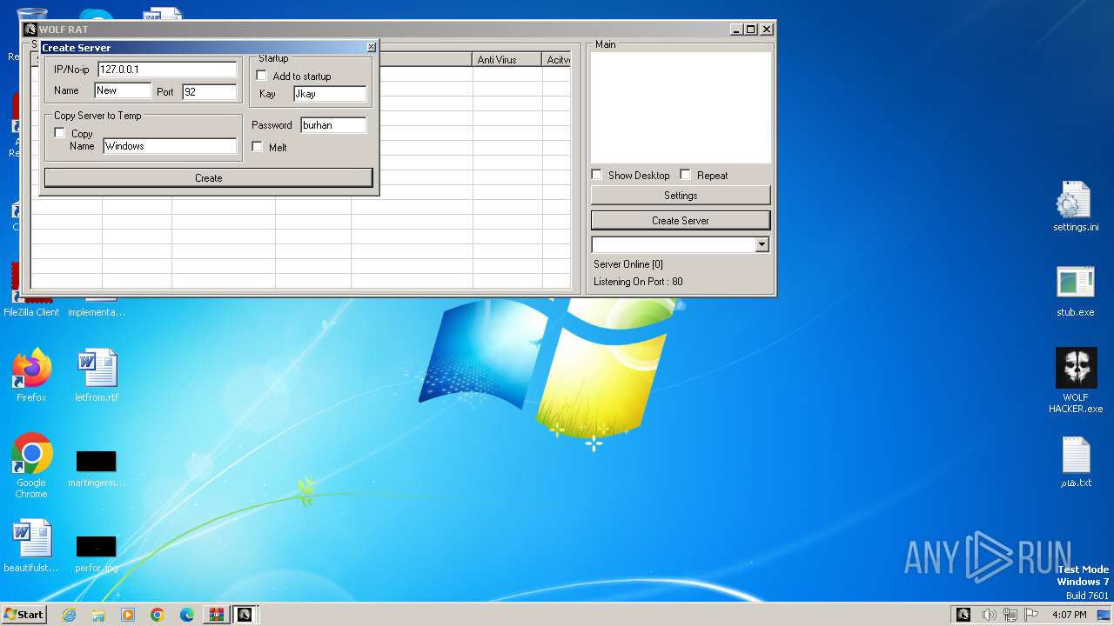This screenshot has width=1114, height=626.
Task: Click the Copy Name field containing Windows
Action: 170,146
